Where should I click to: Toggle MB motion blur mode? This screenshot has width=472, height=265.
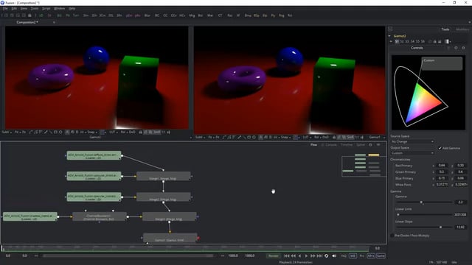pyautogui.click(x=353, y=255)
